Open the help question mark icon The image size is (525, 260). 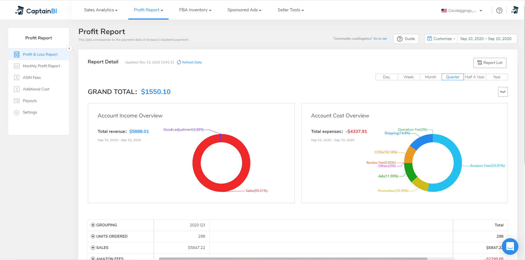click(x=499, y=10)
